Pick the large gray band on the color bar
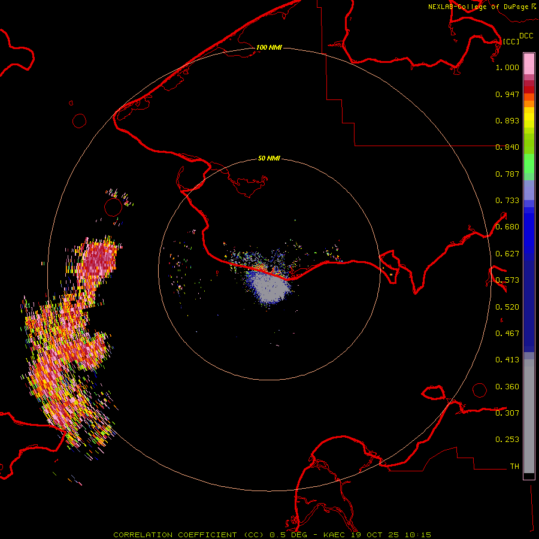This screenshot has height=539, width=539. click(529, 416)
